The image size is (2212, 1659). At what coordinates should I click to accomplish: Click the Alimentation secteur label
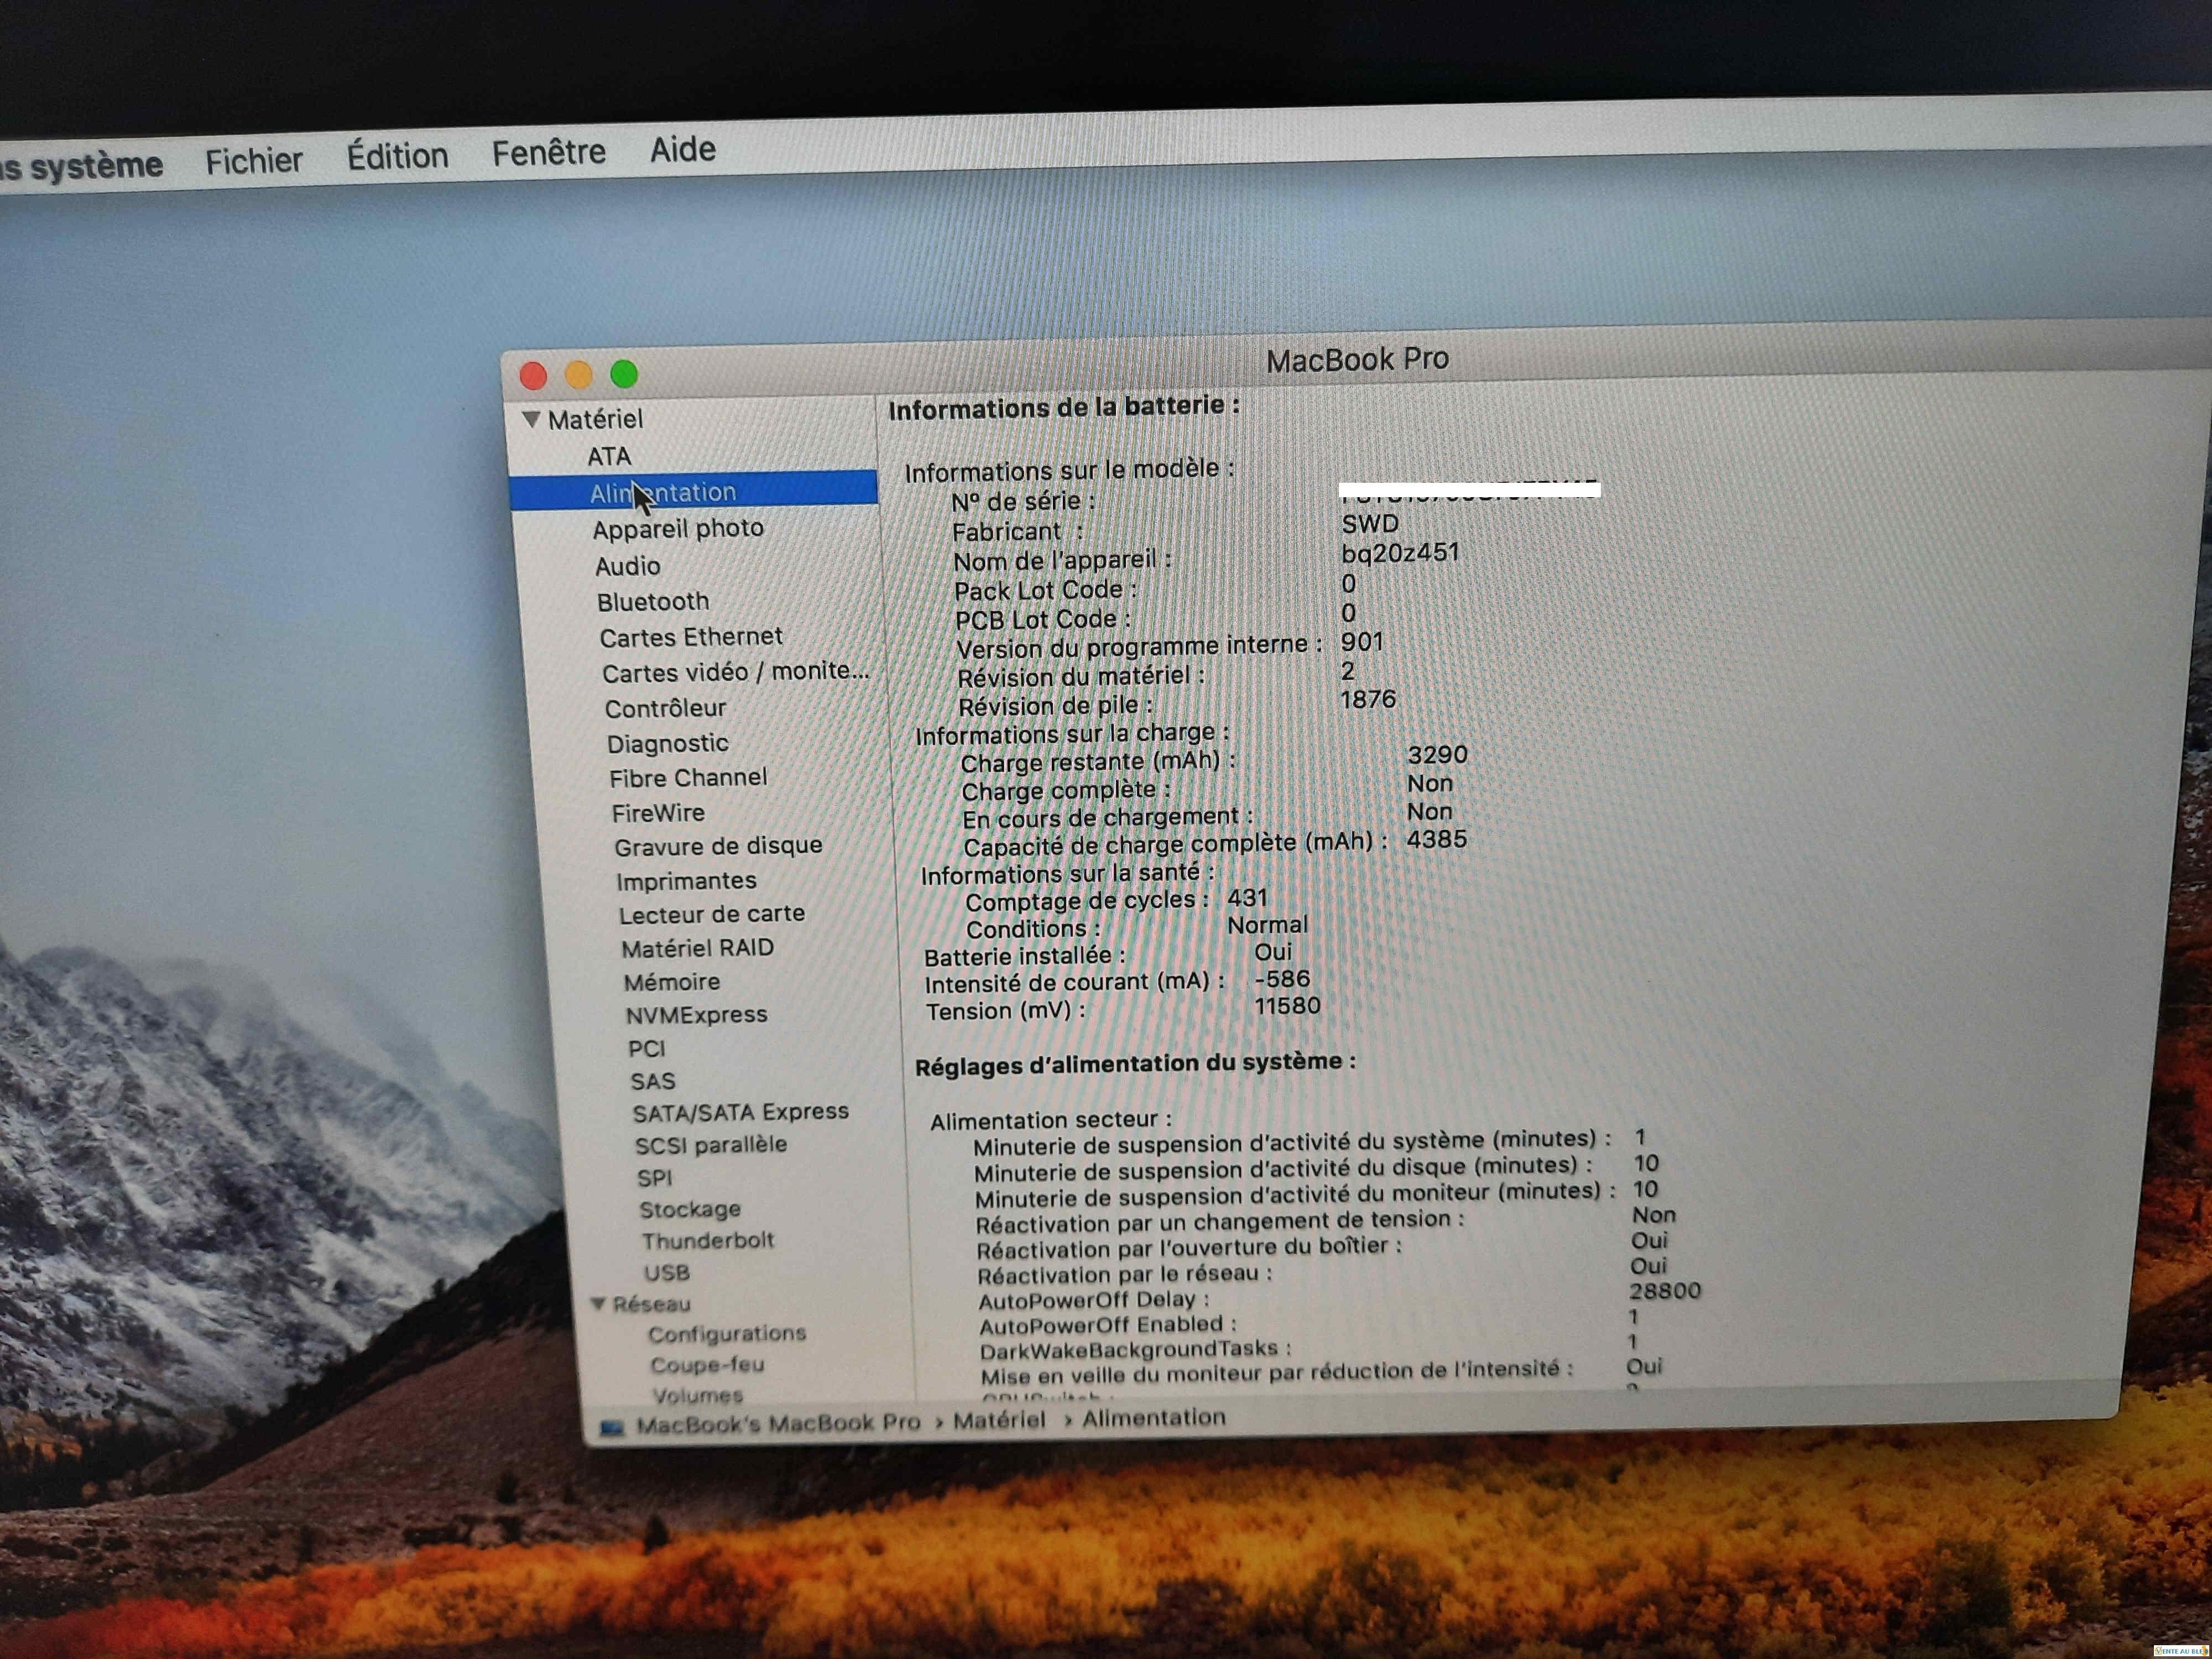(x=1050, y=1120)
